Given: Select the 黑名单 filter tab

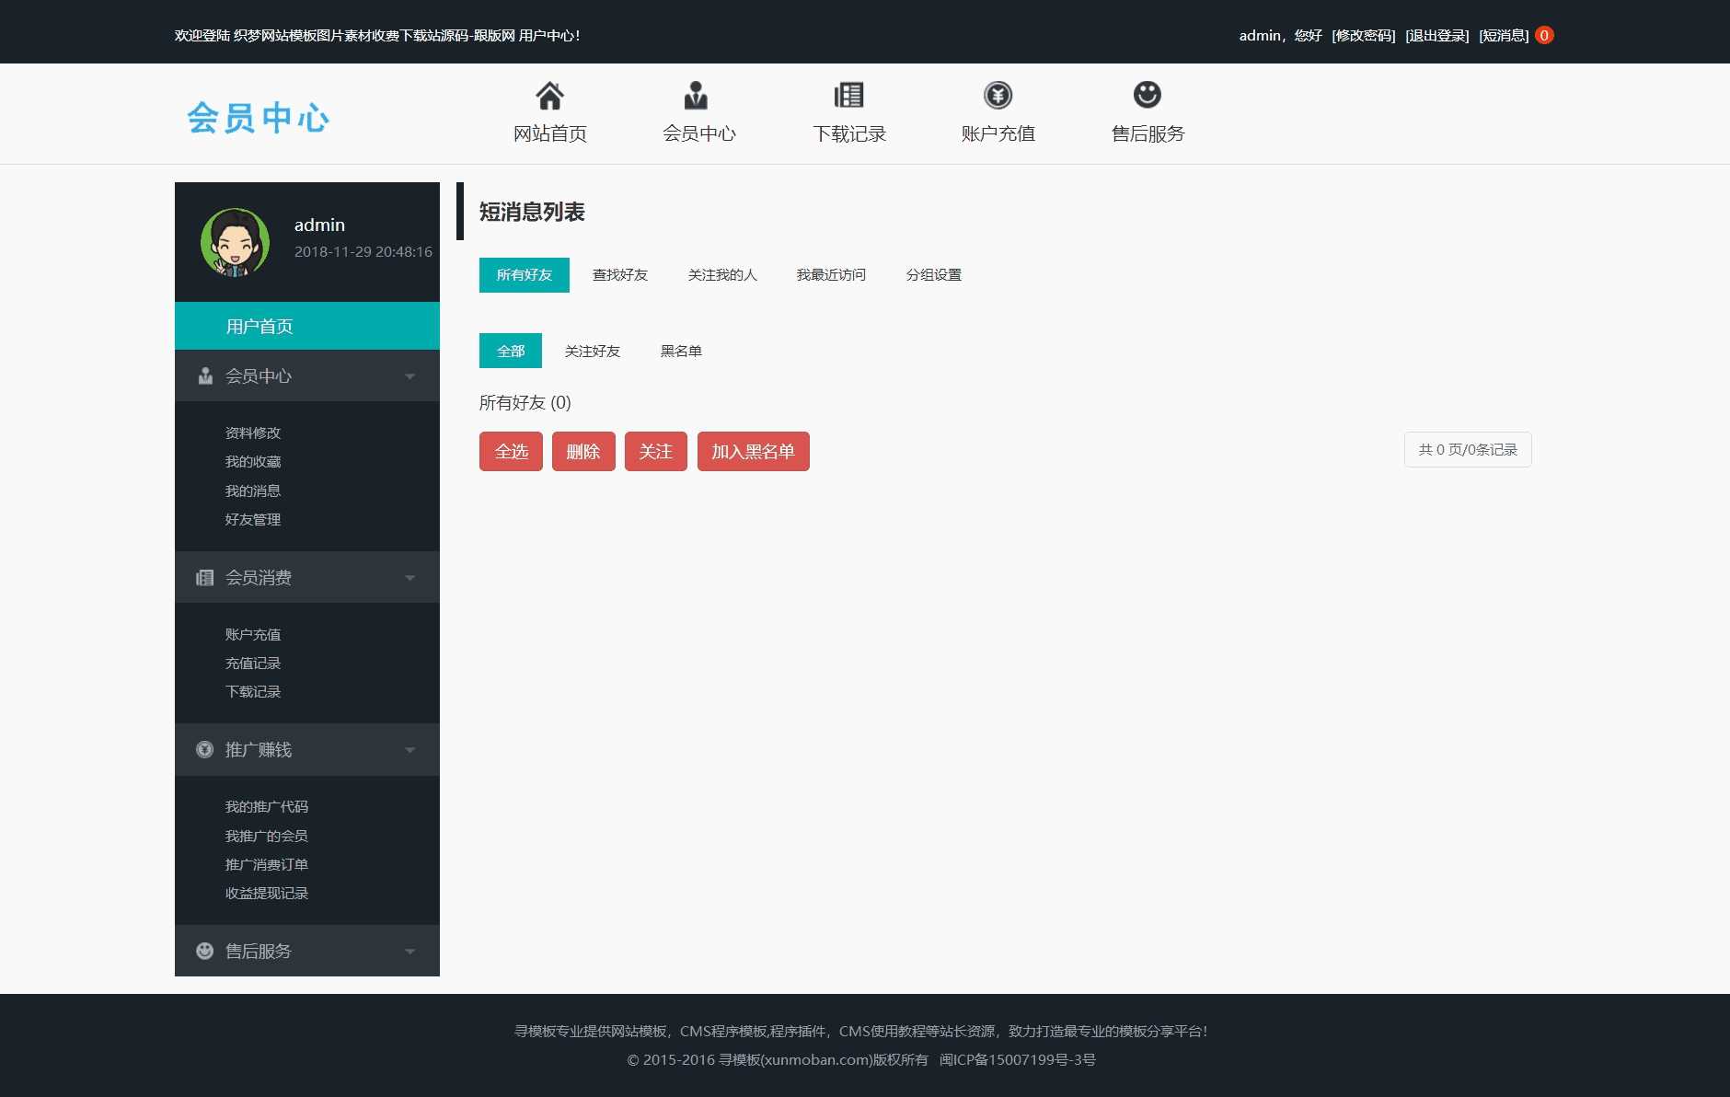Looking at the screenshot, I should [x=681, y=352].
